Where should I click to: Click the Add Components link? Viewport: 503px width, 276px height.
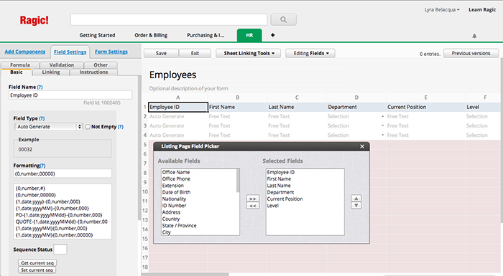(25, 52)
